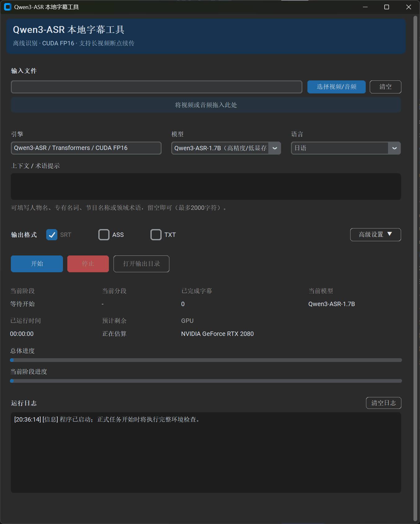420x524 pixels.
Task: Click the Qwen3-ASR app icon in title bar
Action: [7, 7]
